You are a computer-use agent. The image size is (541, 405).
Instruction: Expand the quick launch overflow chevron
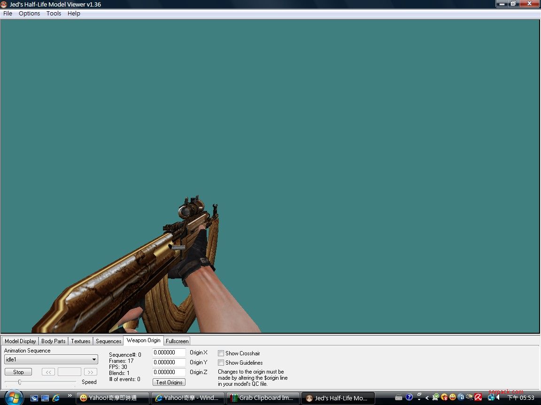click(70, 396)
